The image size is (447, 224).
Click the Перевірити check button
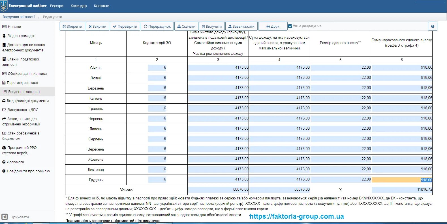125,26
